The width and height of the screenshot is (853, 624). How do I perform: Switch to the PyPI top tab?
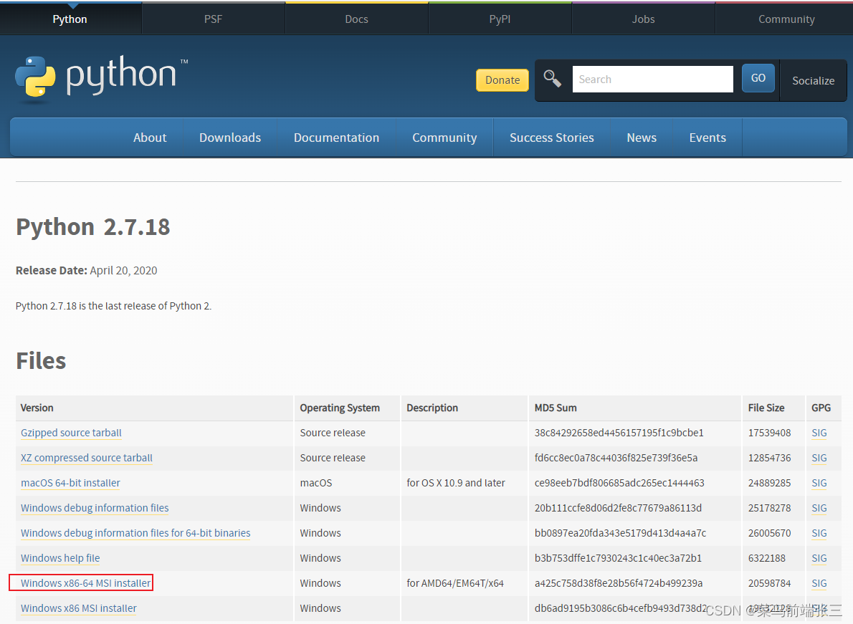500,19
